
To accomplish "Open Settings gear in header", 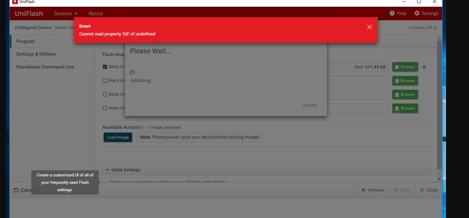I will click(x=426, y=13).
